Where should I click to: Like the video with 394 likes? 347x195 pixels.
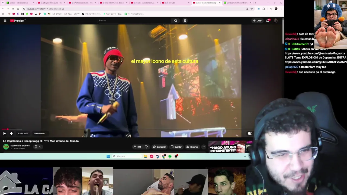137,147
